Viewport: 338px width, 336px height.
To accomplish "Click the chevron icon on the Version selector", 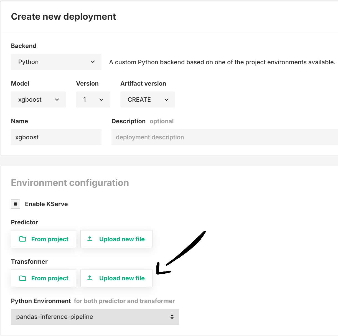I will 101,99.
